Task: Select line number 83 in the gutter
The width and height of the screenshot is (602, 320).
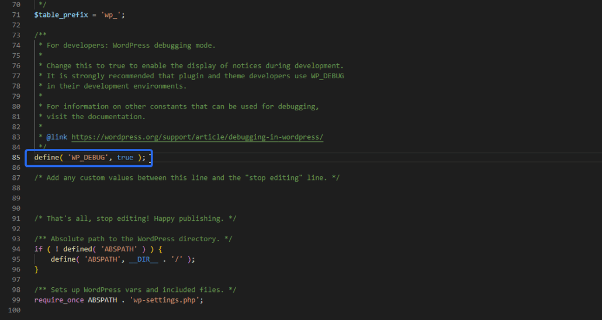Action: point(16,137)
